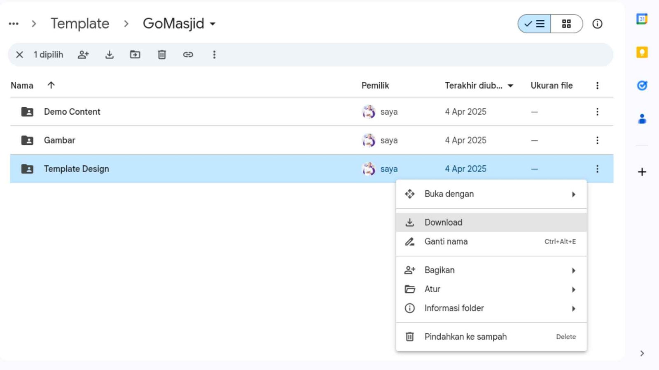The width and height of the screenshot is (659, 370).
Task: Open more actions for Gambar row
Action: tap(597, 140)
